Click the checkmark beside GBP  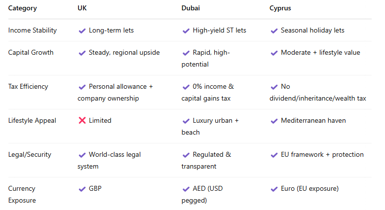(x=82, y=189)
